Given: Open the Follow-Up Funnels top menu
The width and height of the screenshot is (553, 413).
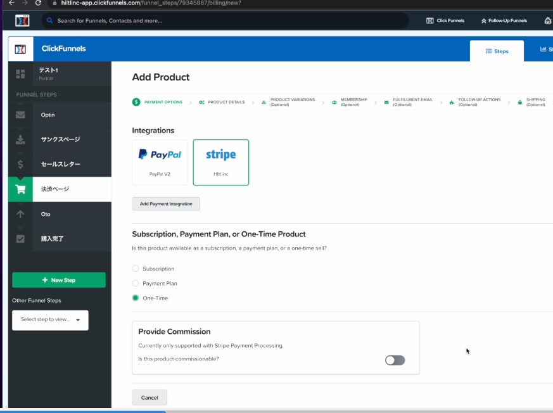Looking at the screenshot, I should tap(504, 21).
